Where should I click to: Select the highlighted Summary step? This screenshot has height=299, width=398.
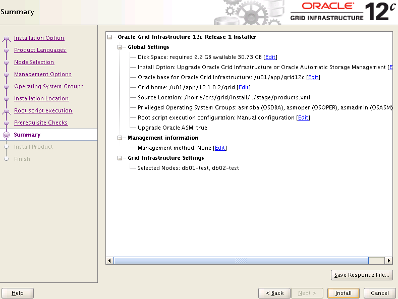pos(27,135)
